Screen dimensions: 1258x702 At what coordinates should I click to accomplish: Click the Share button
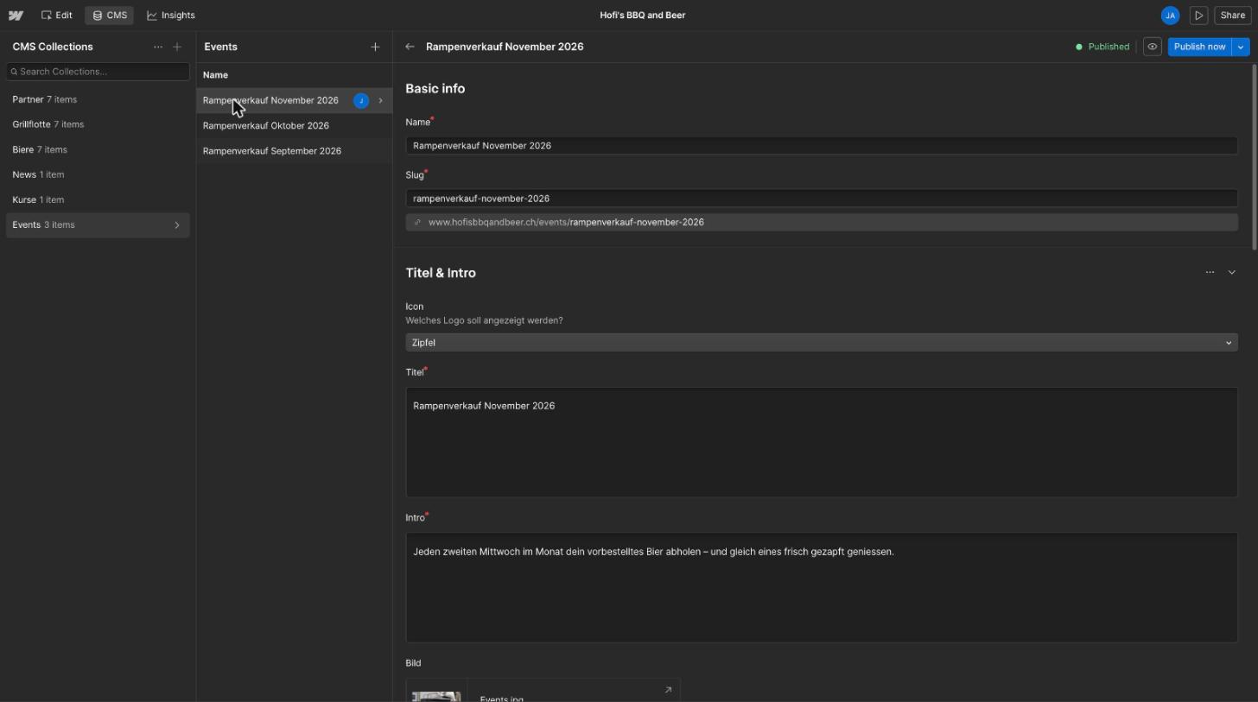1232,16
